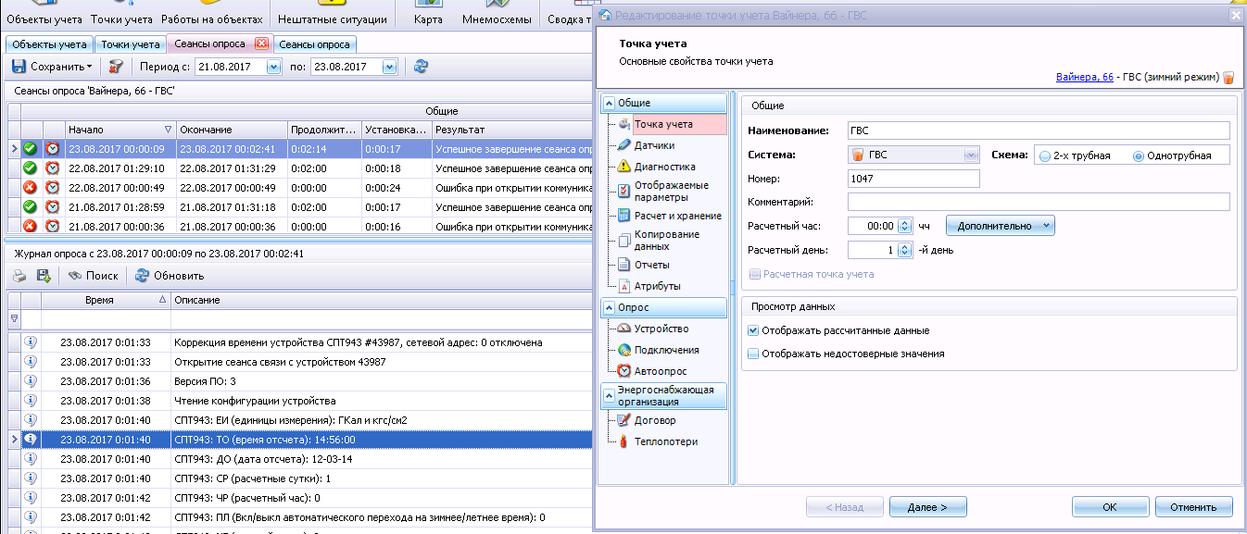Sort the journal by the Время column header
The image size is (1247, 534).
click(x=107, y=300)
